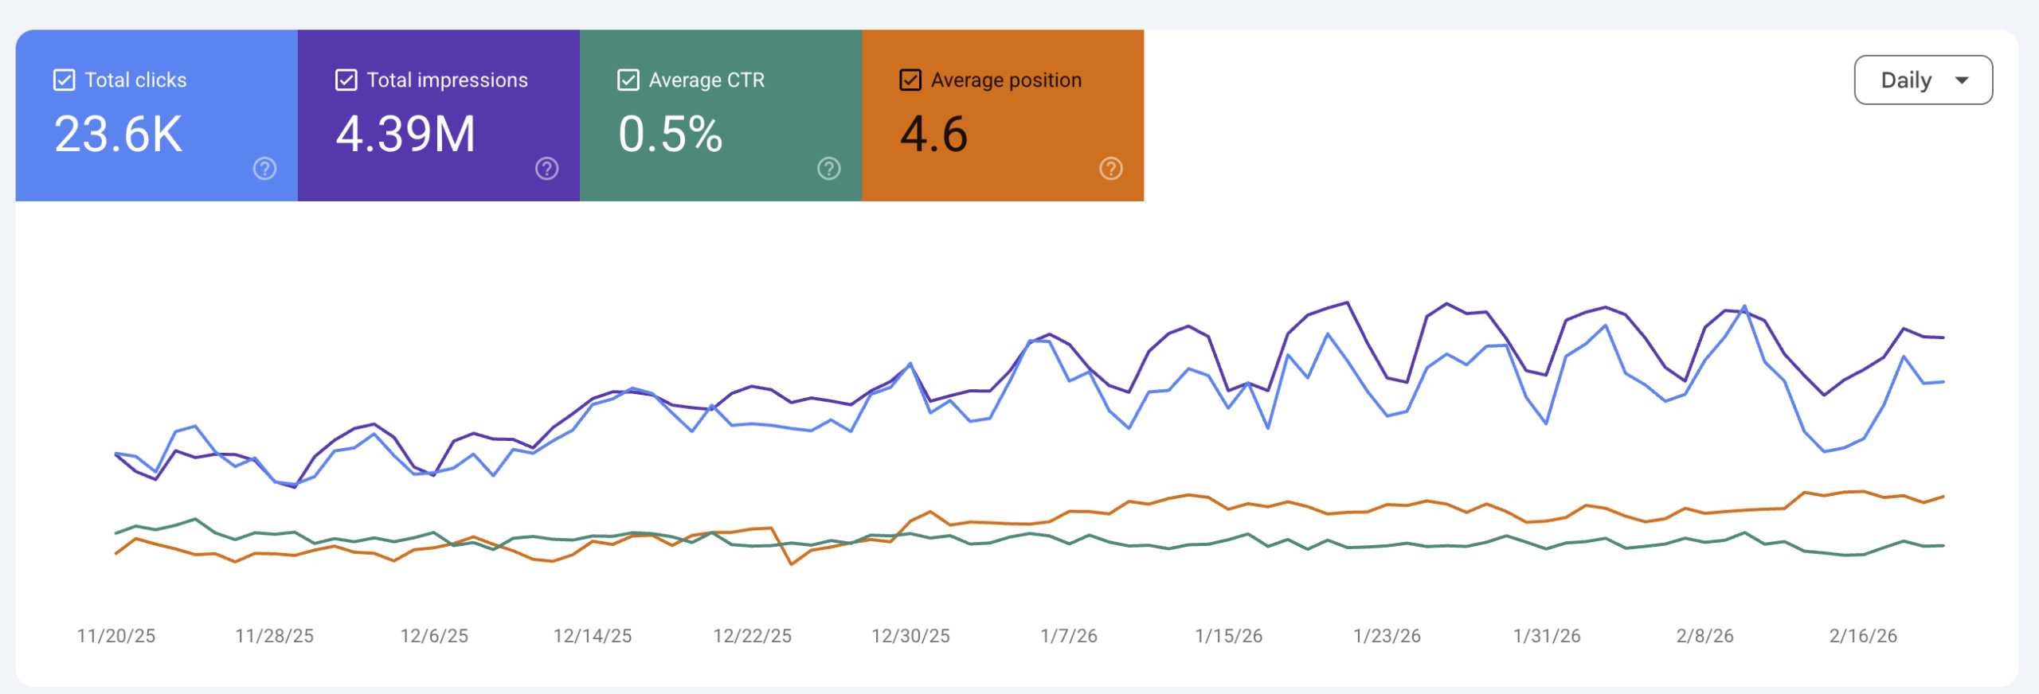Open help icon on Average position card

[1110, 169]
